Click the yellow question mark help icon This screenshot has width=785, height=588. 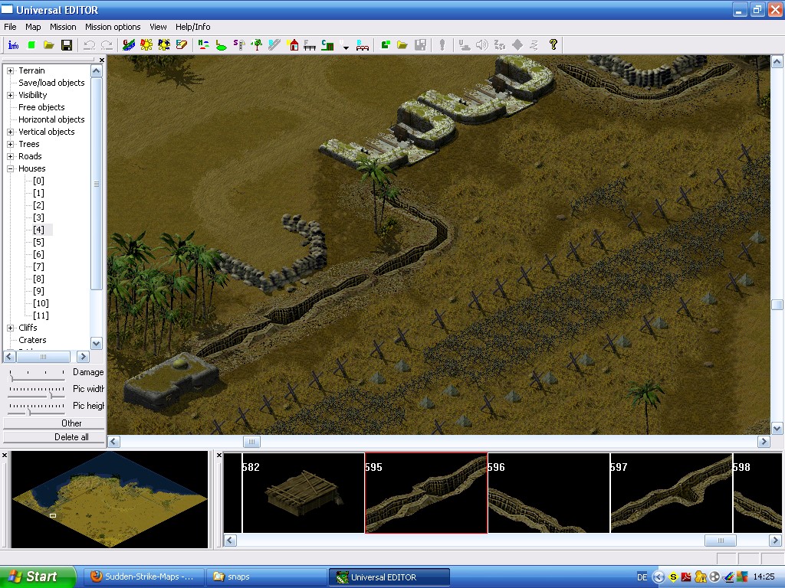pos(553,45)
